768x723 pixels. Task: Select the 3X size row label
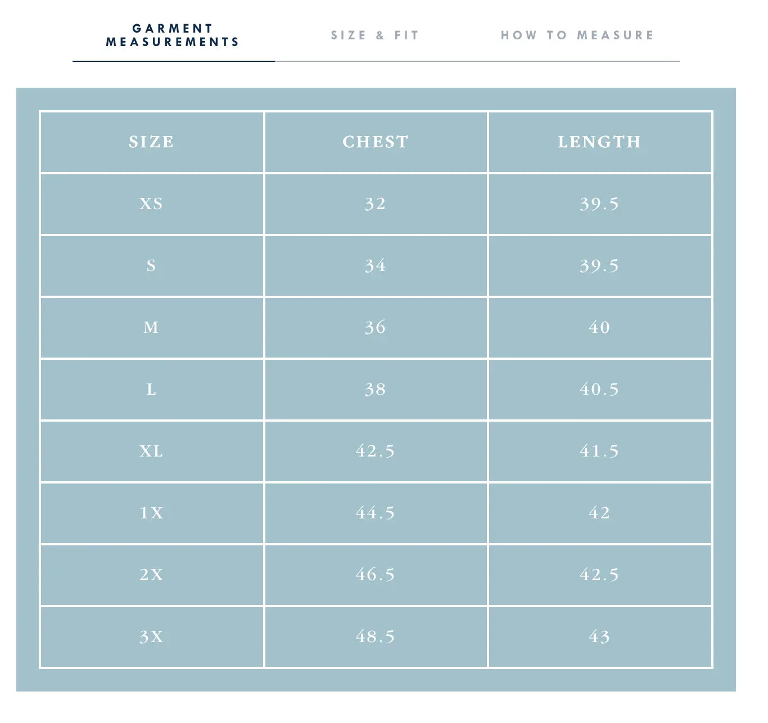click(152, 637)
